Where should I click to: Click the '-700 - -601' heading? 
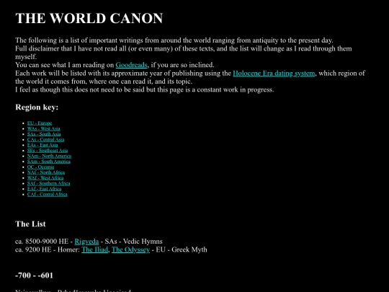35,275
